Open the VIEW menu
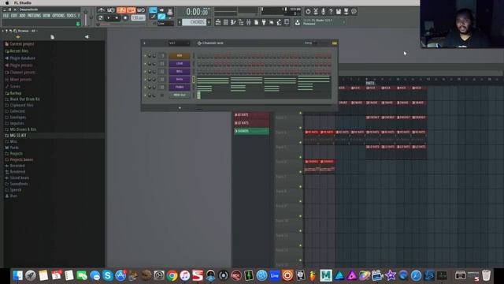Image resolution: width=504 pixels, height=284 pixels. [46, 16]
